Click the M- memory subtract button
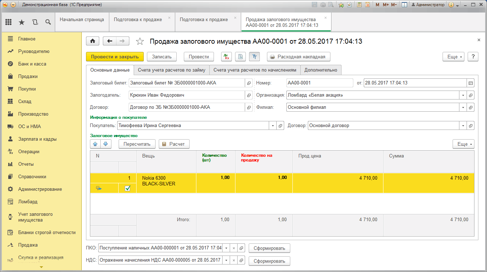The image size is (487, 272). (x=394, y=5)
